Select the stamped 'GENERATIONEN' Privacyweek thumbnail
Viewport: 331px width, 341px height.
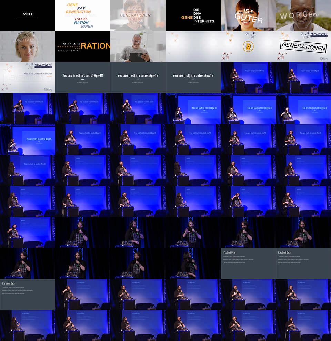(303, 46)
